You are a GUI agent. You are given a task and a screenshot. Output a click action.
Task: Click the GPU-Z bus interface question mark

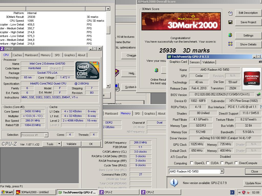[x=260, y=107]
